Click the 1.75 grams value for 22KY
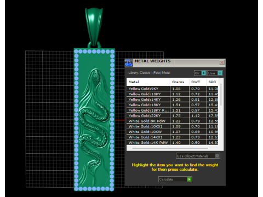The image size is (263, 197). 176,115
